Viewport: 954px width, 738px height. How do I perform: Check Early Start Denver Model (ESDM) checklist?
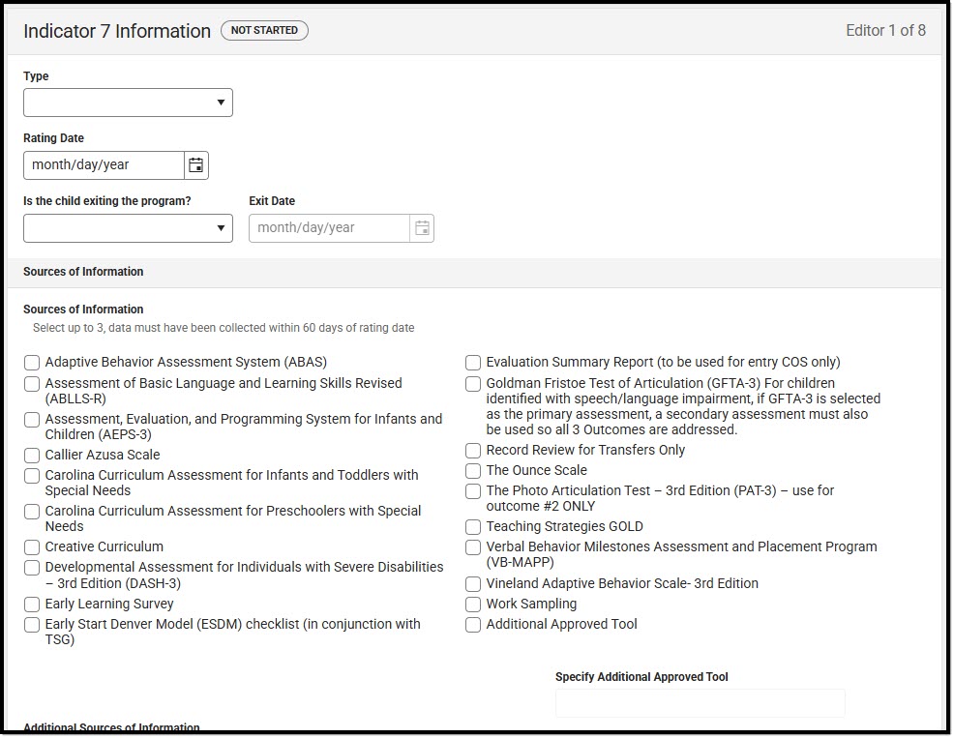pos(32,625)
